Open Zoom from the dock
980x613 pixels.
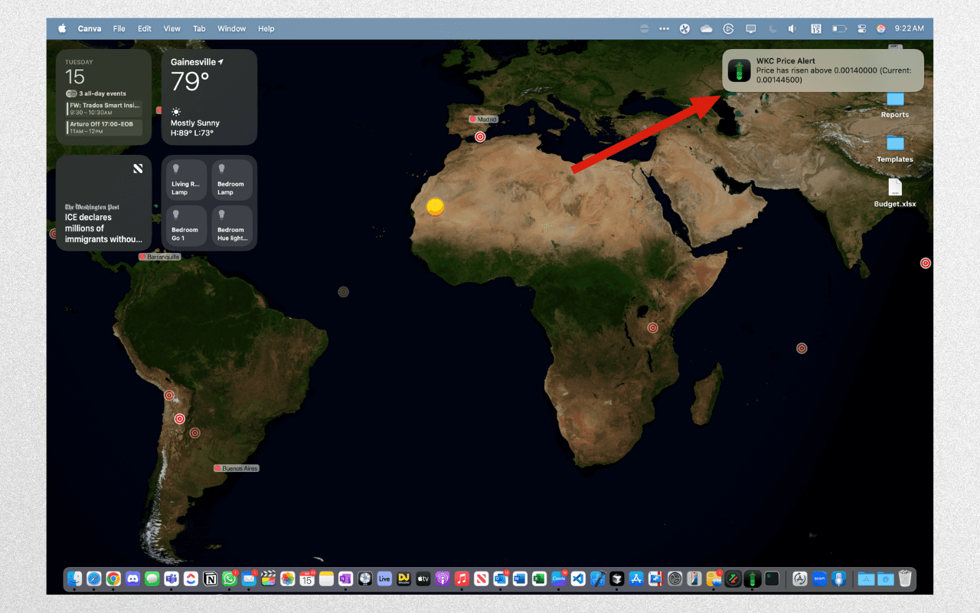click(x=818, y=579)
